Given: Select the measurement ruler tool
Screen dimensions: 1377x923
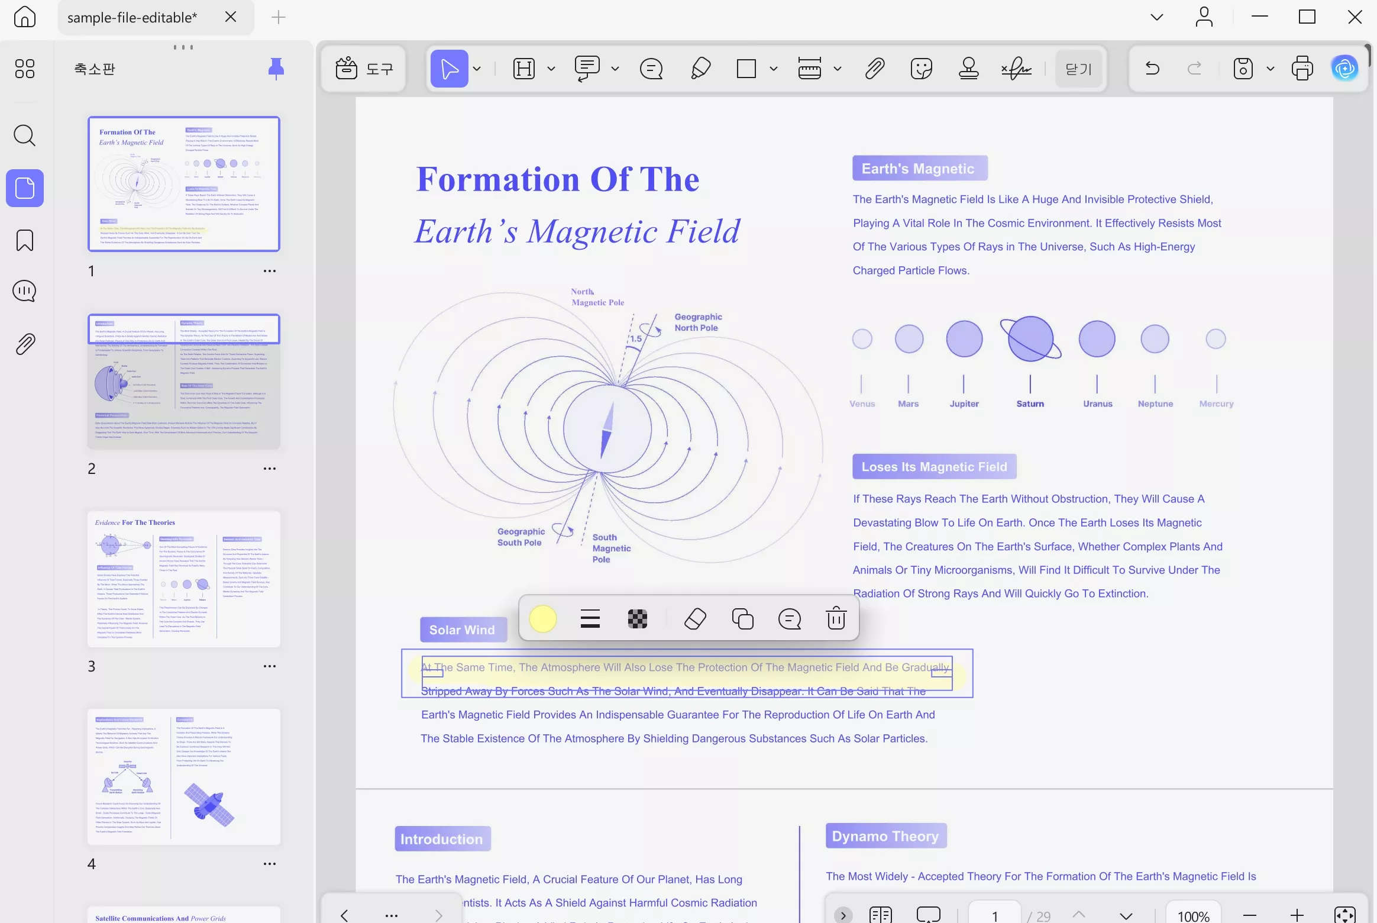Looking at the screenshot, I should pos(810,69).
